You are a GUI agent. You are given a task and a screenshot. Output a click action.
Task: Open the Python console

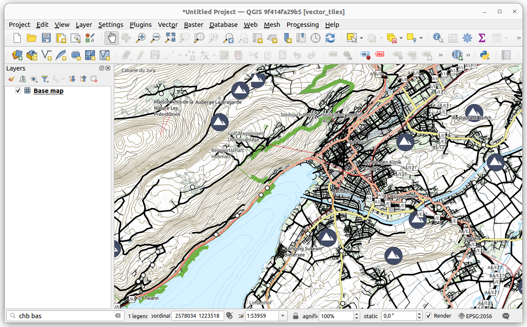[x=485, y=55]
